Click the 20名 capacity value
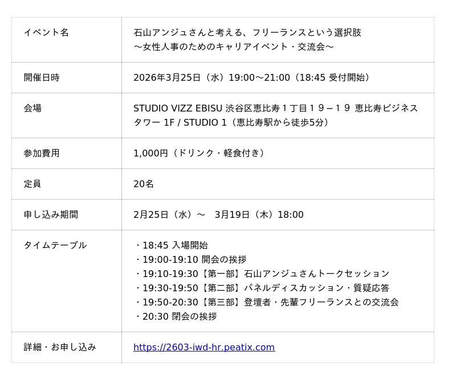 tap(144, 184)
